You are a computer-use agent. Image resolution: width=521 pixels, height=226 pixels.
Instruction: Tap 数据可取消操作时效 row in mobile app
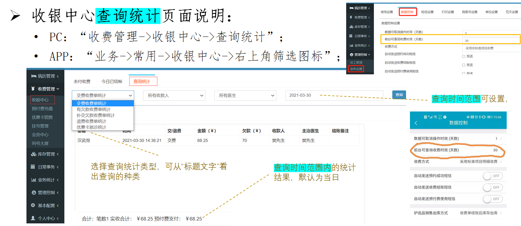tap(458, 138)
